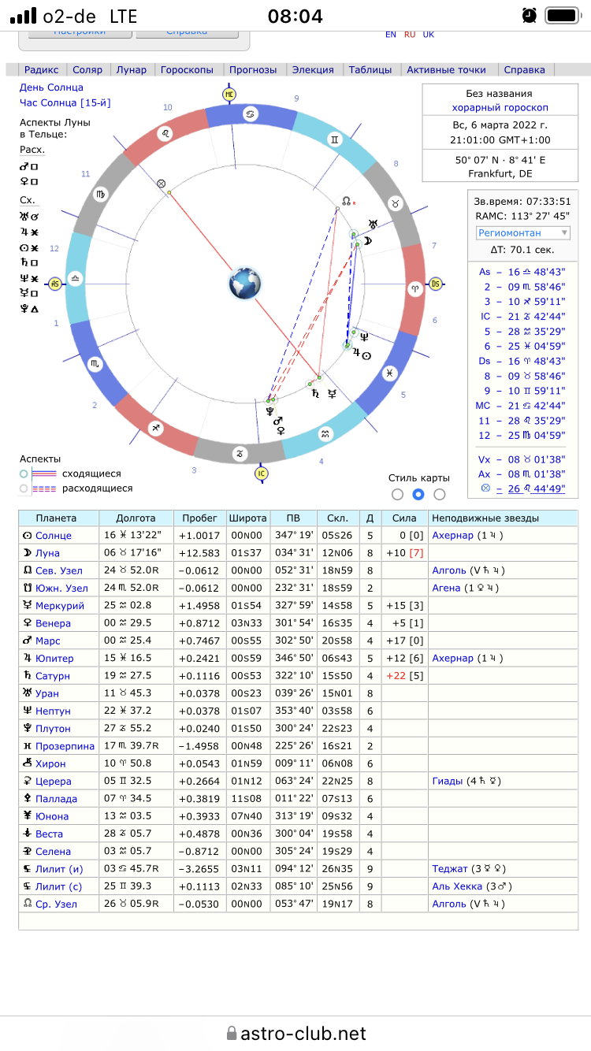Open the Прогнозы menu
Image resolution: width=591 pixels, height=1051 pixels.
[253, 69]
